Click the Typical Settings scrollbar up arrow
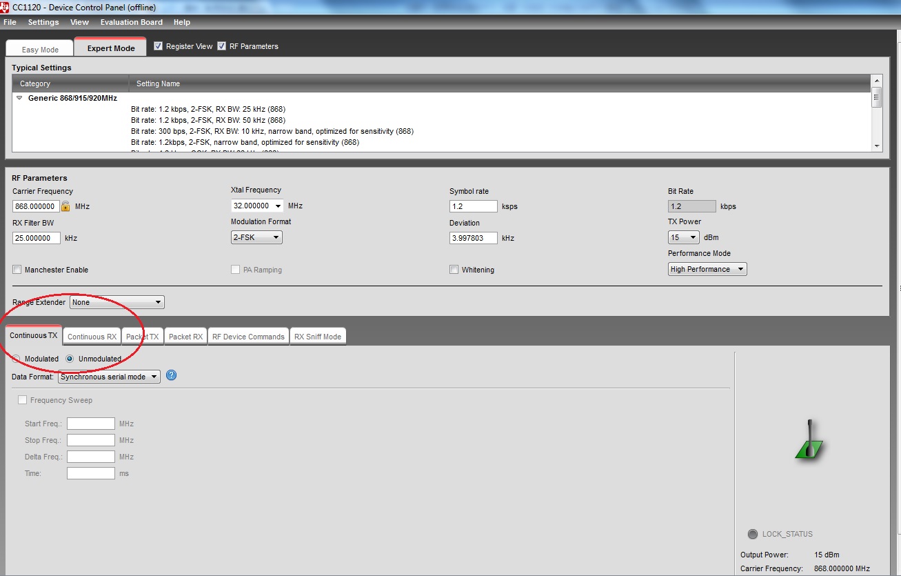This screenshot has height=576, width=901. [x=877, y=81]
